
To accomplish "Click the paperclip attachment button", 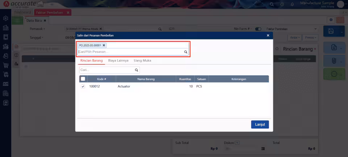I will click(x=334, y=61).
